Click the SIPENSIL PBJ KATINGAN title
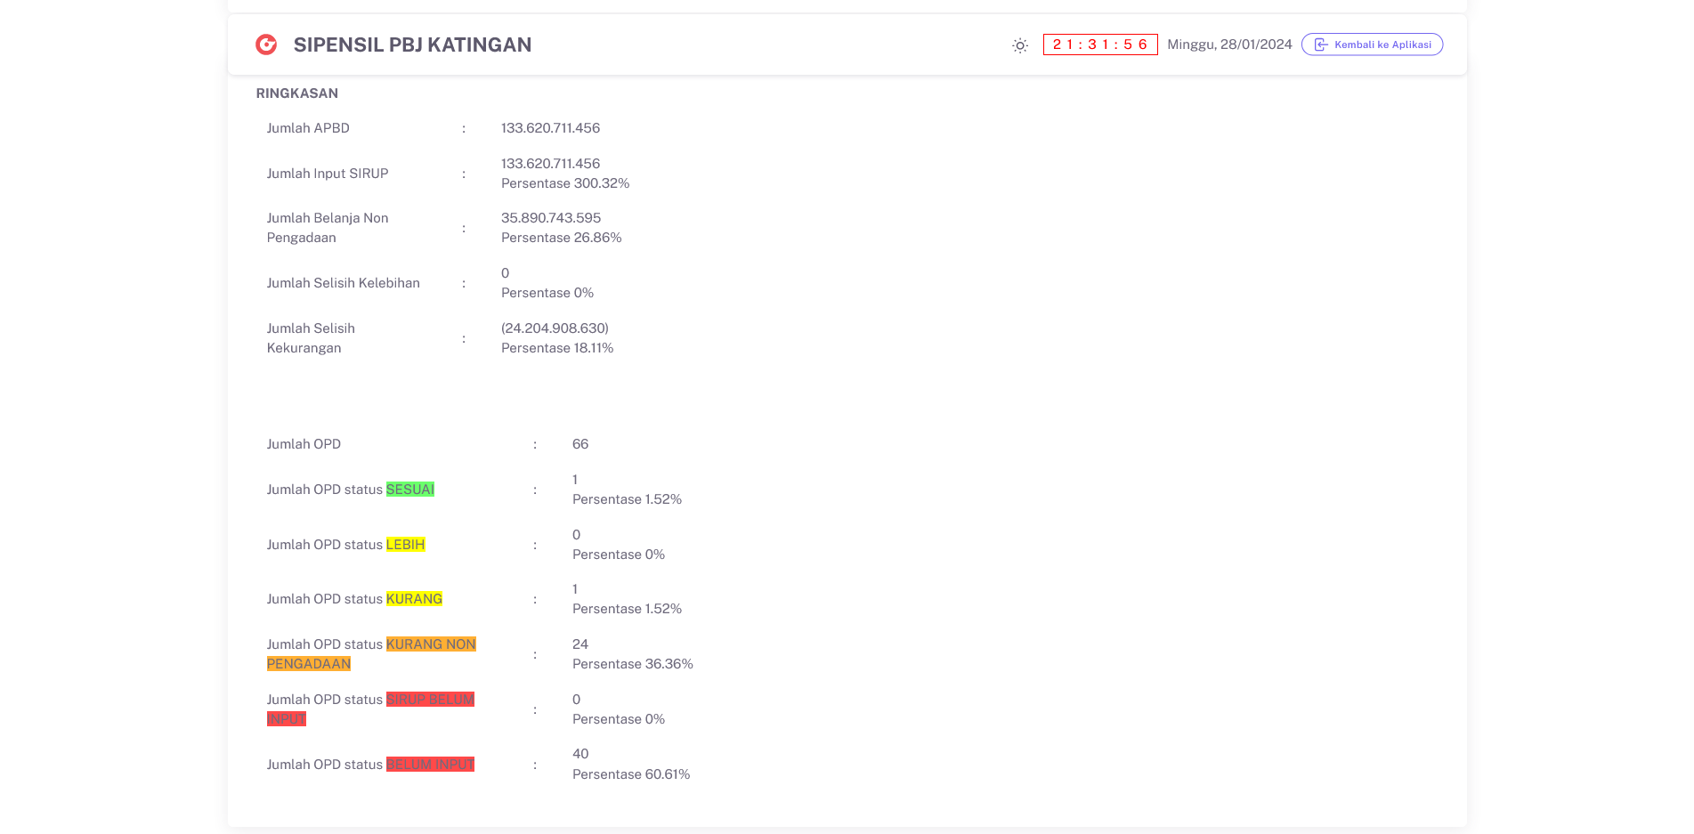Image resolution: width=1694 pixels, height=834 pixels. 412,45
